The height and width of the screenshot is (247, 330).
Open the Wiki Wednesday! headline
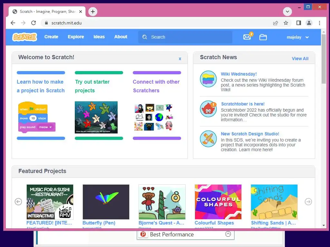(x=239, y=74)
